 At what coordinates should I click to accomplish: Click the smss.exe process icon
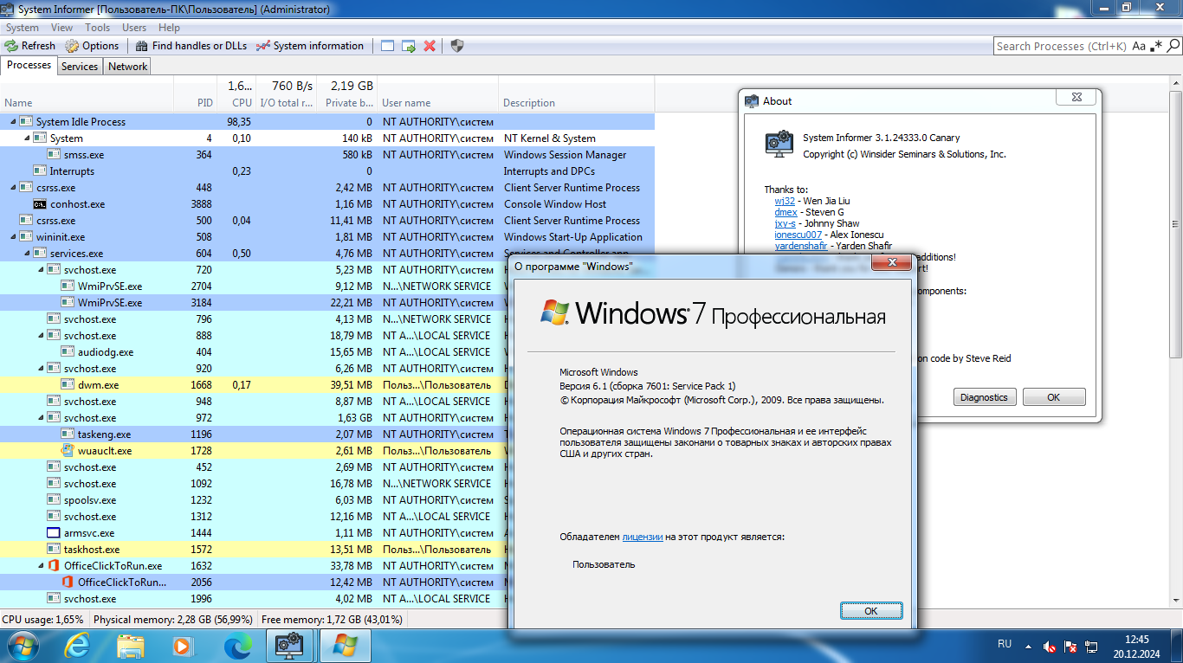pos(54,155)
